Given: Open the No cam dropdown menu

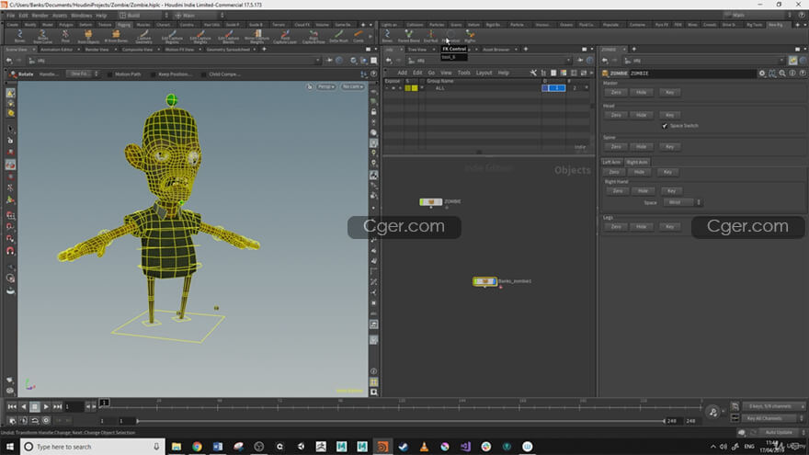Looking at the screenshot, I should click(x=352, y=86).
